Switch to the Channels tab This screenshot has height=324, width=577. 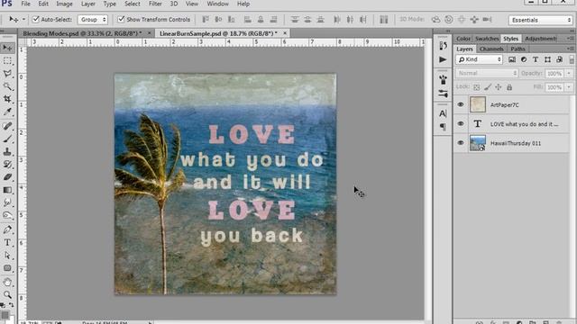point(491,49)
